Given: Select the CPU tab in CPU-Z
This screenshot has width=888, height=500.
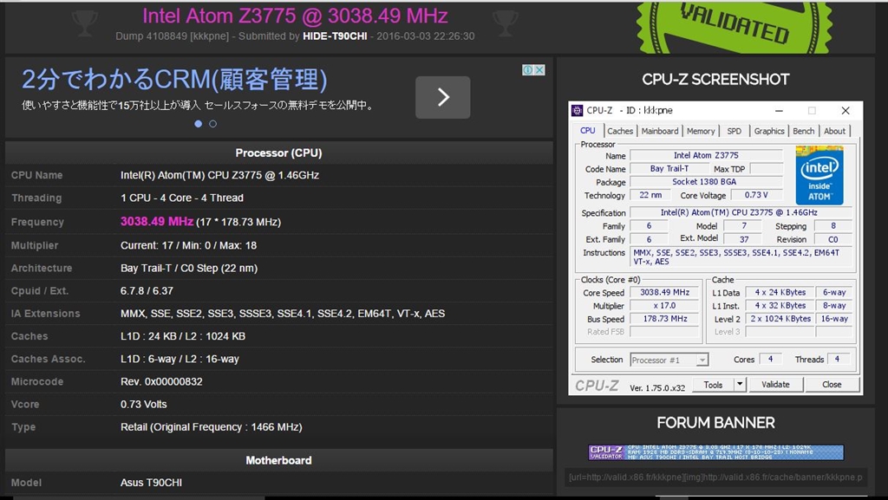Looking at the screenshot, I should pyautogui.click(x=588, y=131).
